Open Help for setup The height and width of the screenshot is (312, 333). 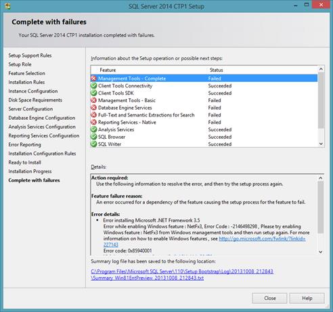click(307, 298)
